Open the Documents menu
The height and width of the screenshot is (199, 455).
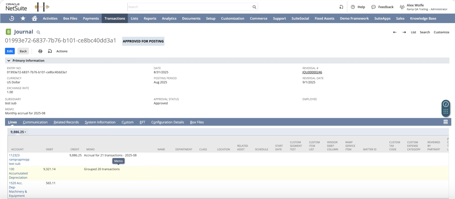191,18
